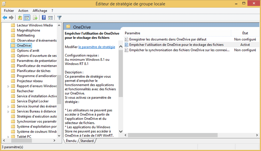Click the folder icon next to Tablet PC
Screen dimensions: 261x151
coord(13,136)
